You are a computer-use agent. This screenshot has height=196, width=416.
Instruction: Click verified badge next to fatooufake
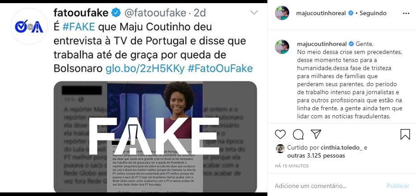pyautogui.click(x=116, y=13)
